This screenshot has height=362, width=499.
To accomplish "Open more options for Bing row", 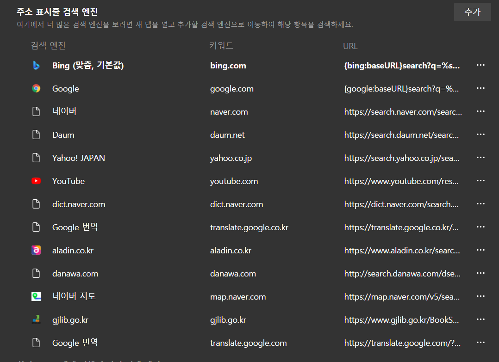I will click(x=480, y=65).
